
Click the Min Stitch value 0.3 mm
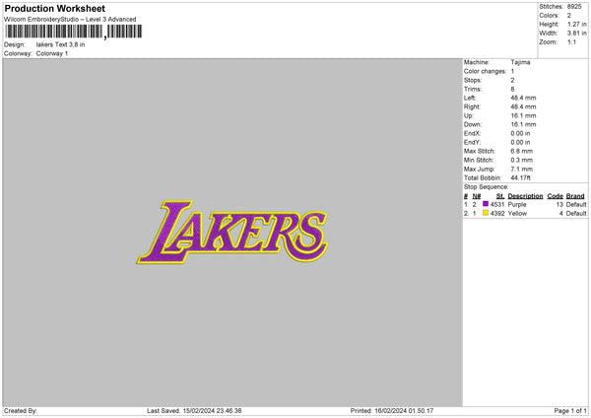(522, 160)
